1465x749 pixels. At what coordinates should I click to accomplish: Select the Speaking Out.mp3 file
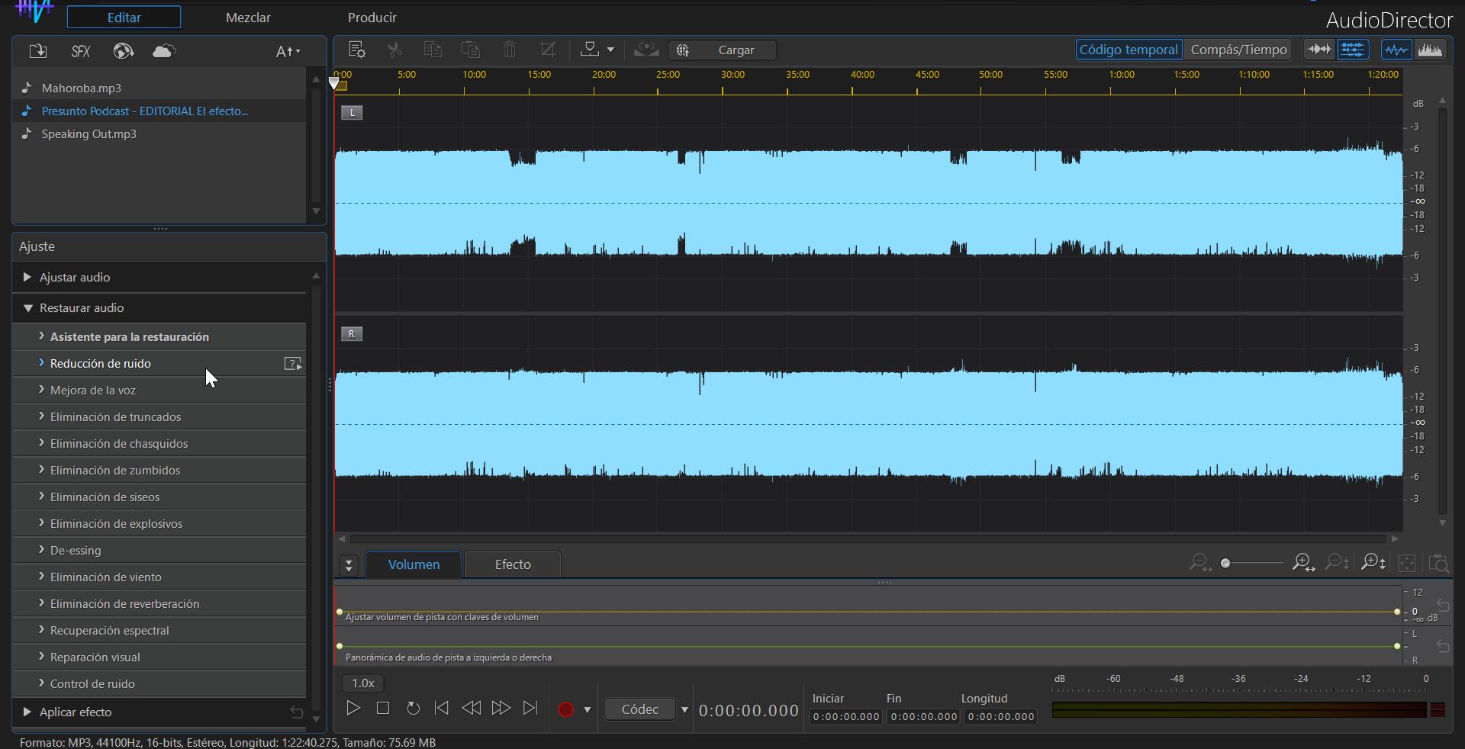point(89,134)
